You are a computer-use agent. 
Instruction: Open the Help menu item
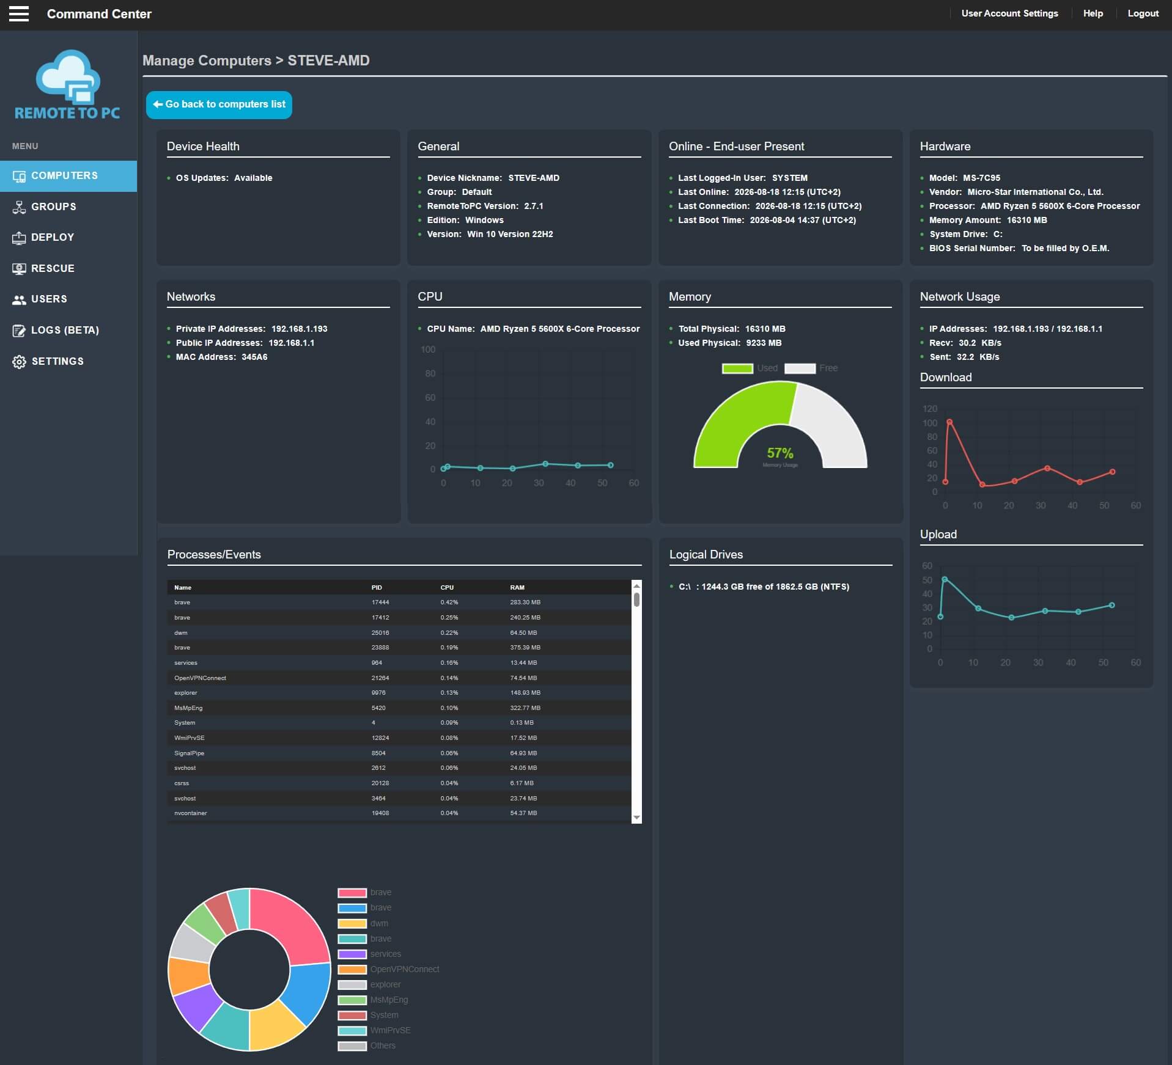1093,13
